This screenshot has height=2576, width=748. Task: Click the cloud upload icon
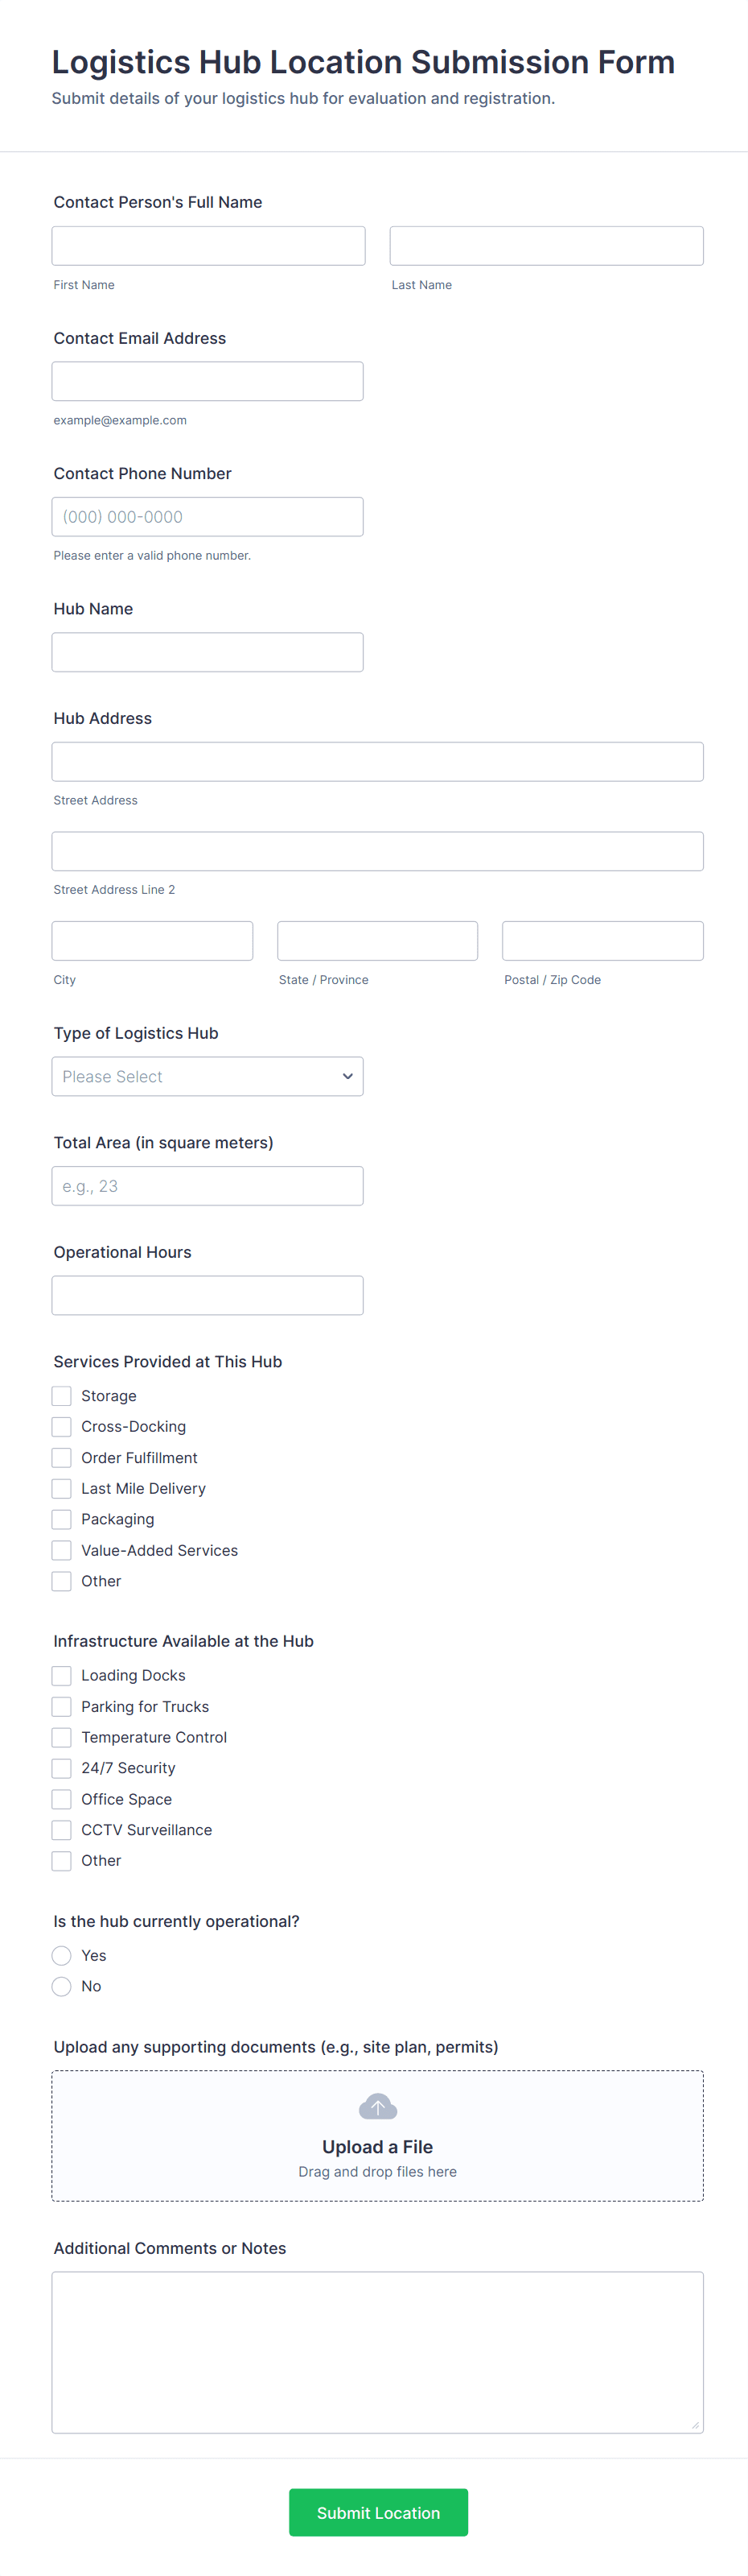(377, 2107)
